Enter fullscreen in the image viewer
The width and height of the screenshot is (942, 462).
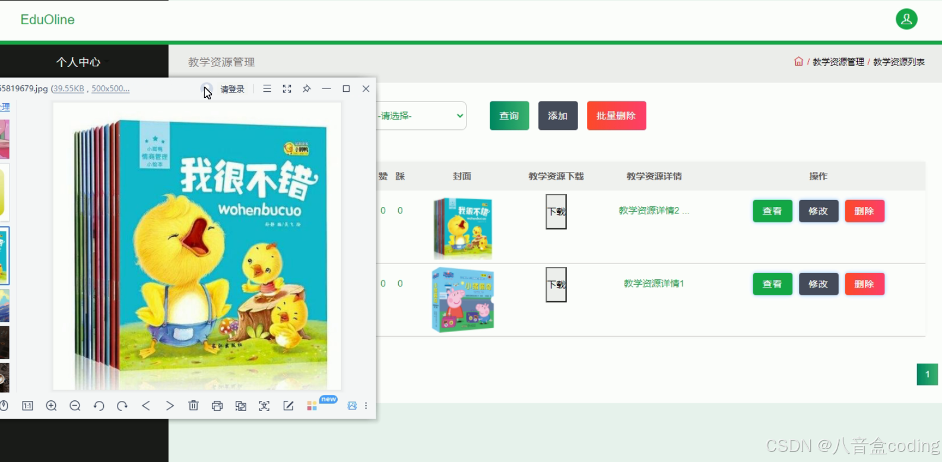pyautogui.click(x=287, y=88)
